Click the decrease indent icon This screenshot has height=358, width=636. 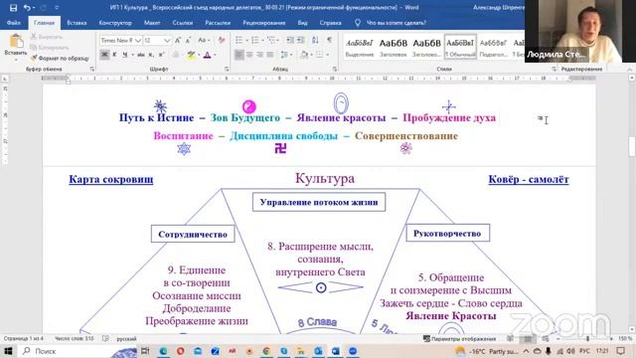(290, 40)
